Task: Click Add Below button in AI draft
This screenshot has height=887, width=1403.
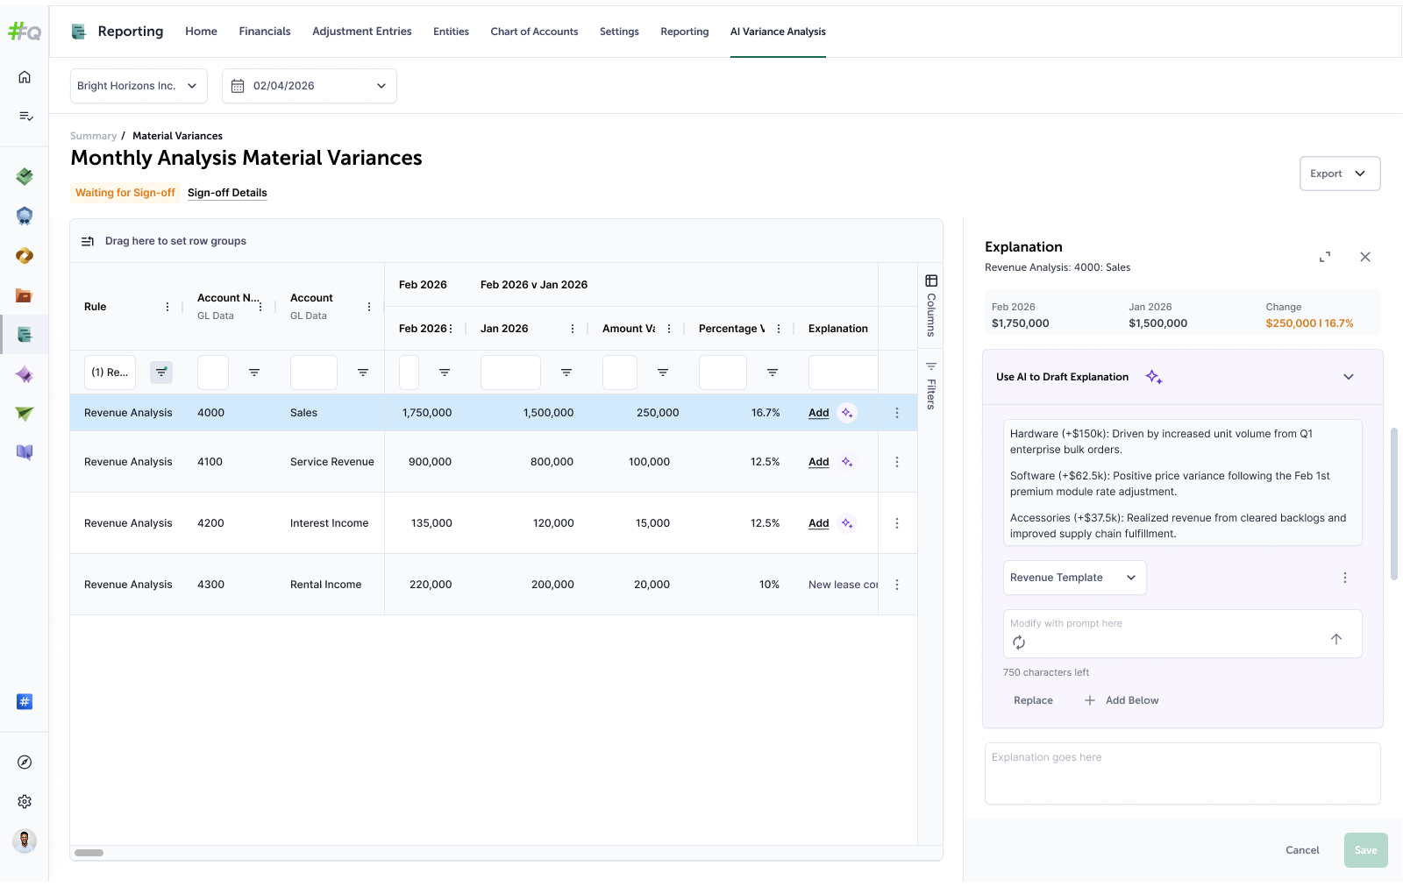Action: pyautogui.click(x=1122, y=700)
